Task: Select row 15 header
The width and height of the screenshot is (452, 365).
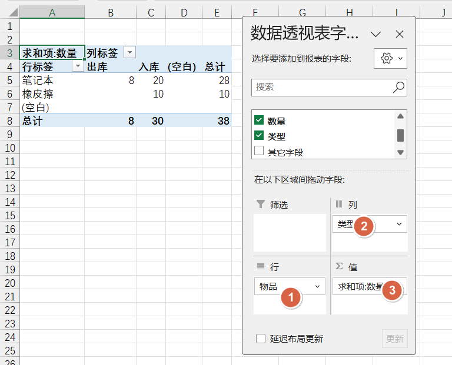Action: [10, 215]
